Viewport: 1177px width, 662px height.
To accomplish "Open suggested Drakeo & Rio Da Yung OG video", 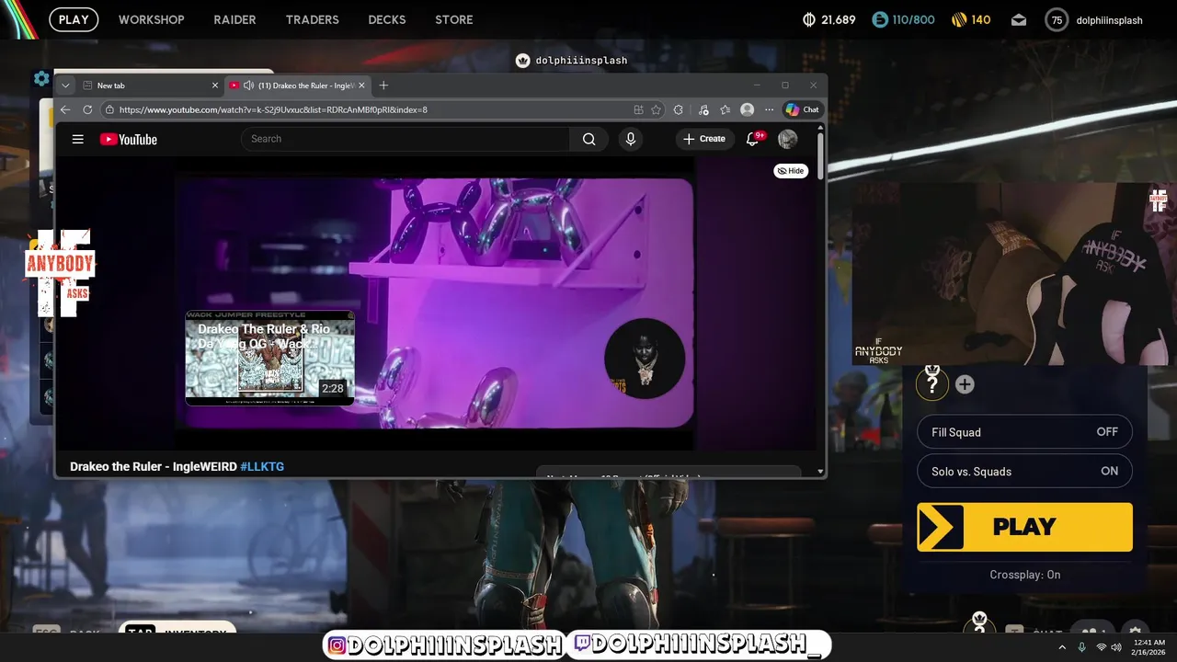I will pos(270,358).
